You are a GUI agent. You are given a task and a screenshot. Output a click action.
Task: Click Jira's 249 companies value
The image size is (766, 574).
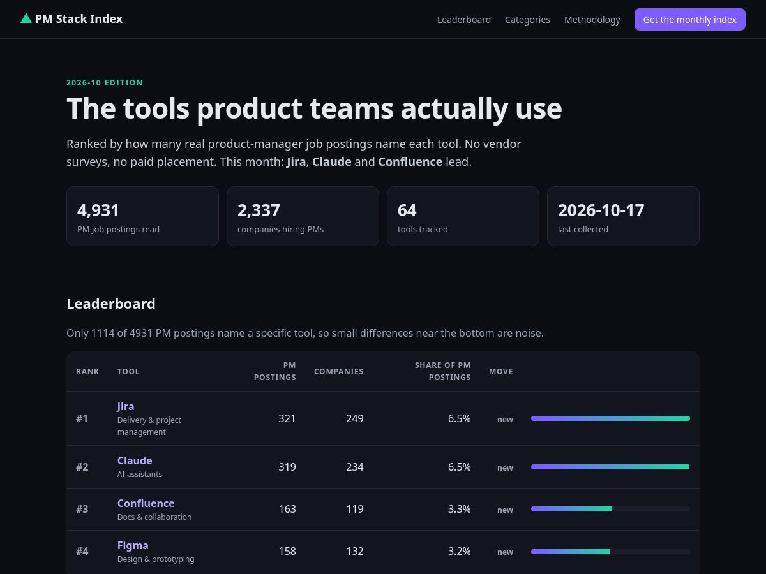point(355,418)
